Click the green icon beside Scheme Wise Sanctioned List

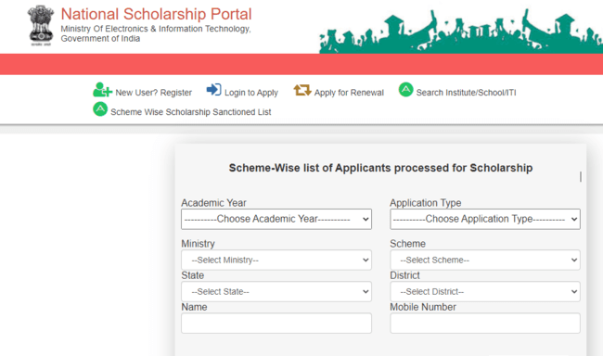[100, 109]
